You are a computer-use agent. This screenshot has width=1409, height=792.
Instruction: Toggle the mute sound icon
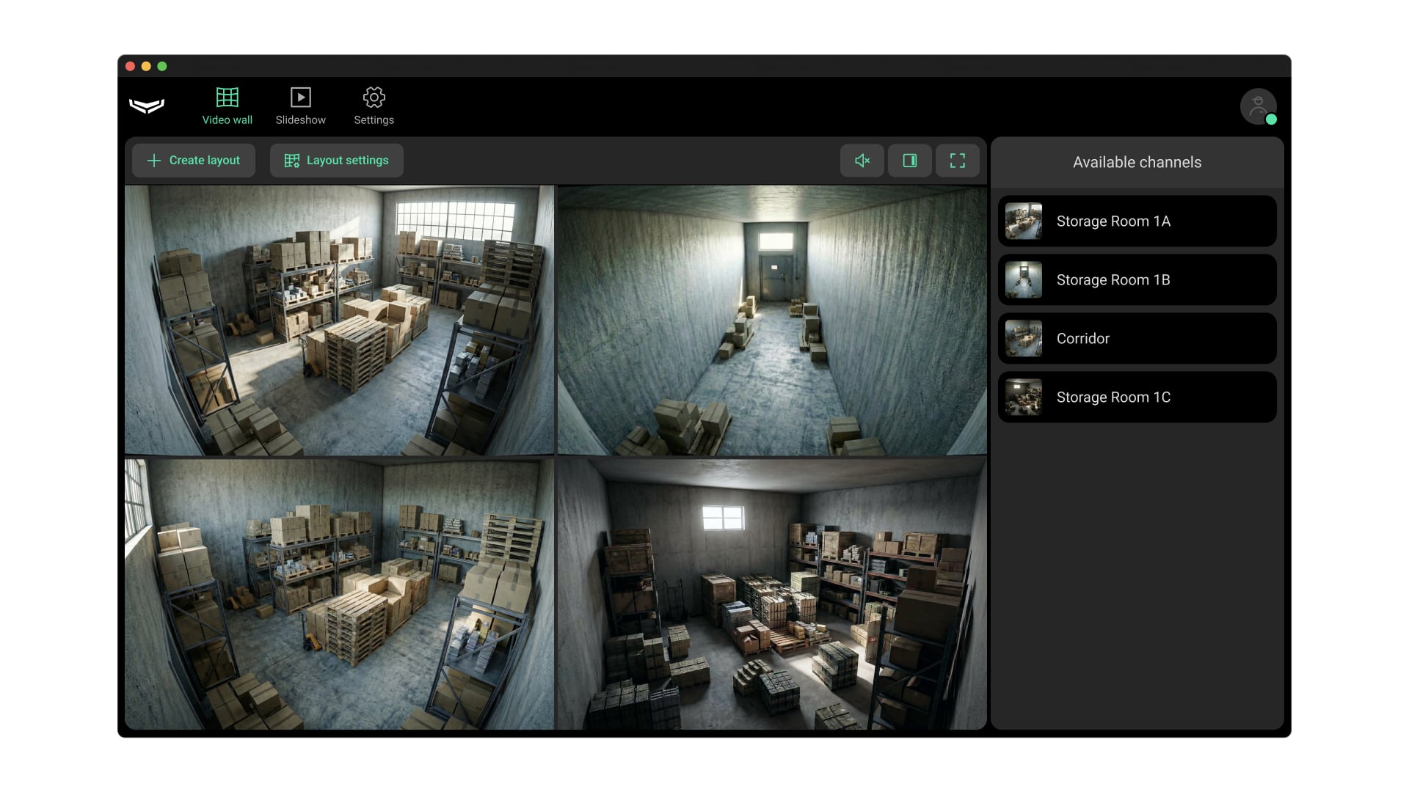click(x=862, y=161)
